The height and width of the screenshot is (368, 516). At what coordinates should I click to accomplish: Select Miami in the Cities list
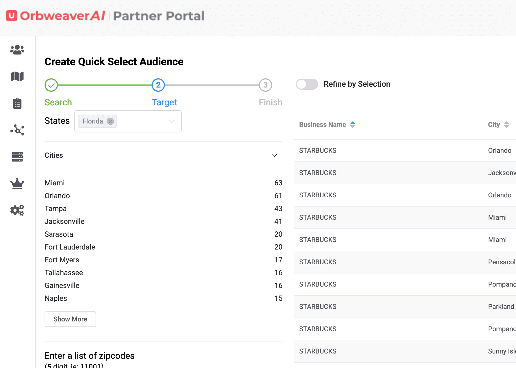pyautogui.click(x=55, y=183)
